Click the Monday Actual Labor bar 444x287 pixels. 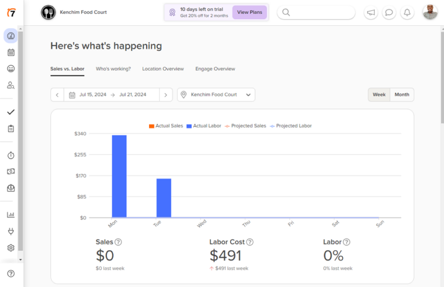(119, 176)
